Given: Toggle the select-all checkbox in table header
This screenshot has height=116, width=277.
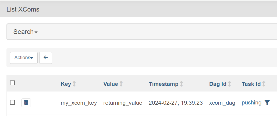Looking at the screenshot, I should pyautogui.click(x=12, y=83).
